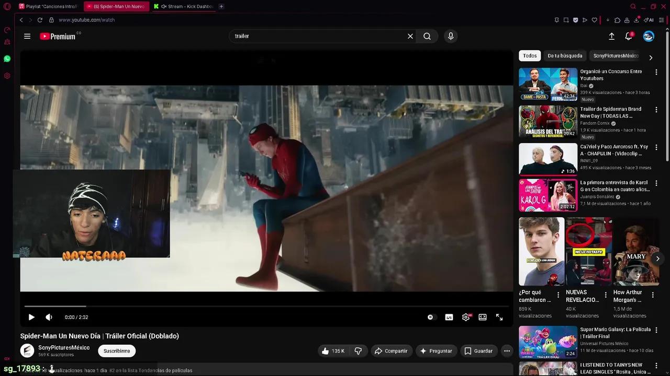
Task: Open more actions below video
Action: [x=507, y=351]
